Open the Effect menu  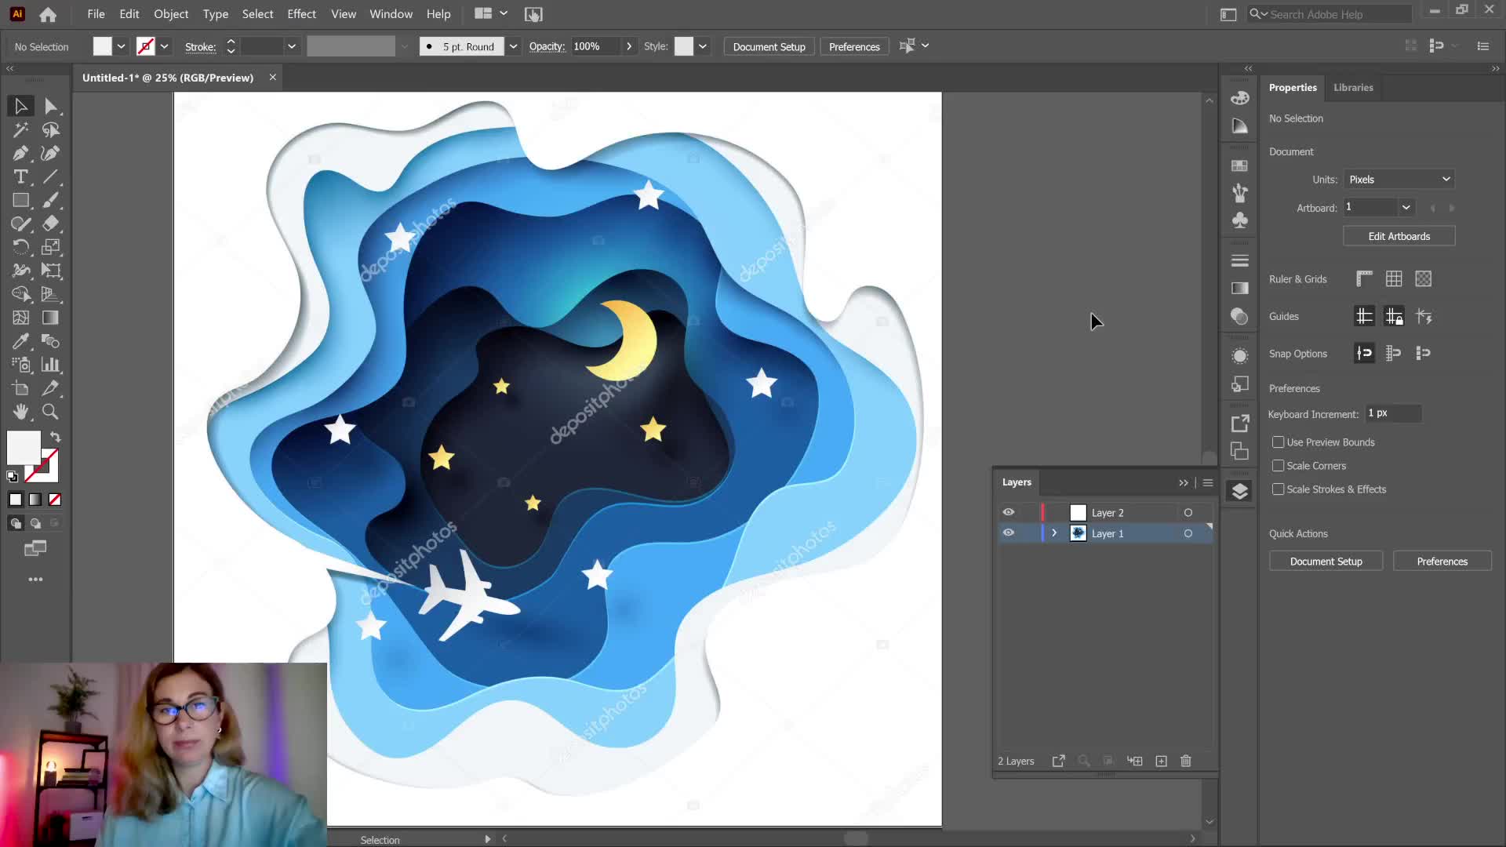(301, 13)
